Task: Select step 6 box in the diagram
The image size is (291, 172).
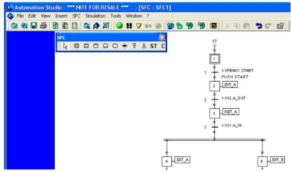Action: pyautogui.click(x=262, y=162)
